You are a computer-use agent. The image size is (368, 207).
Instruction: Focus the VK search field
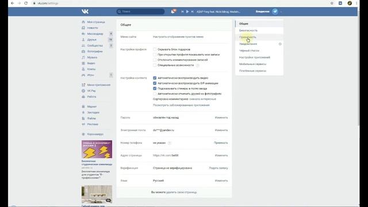[140, 11]
